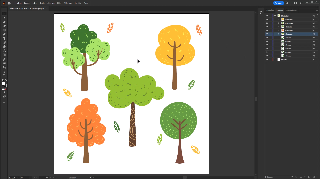The height and width of the screenshot is (179, 320).
Task: Click the Partager button
Action: [278, 3]
